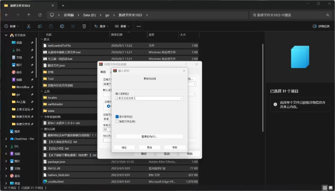Click 取消 in the 输入密码 dialog
This screenshot has height=191, width=335.
coord(149,148)
